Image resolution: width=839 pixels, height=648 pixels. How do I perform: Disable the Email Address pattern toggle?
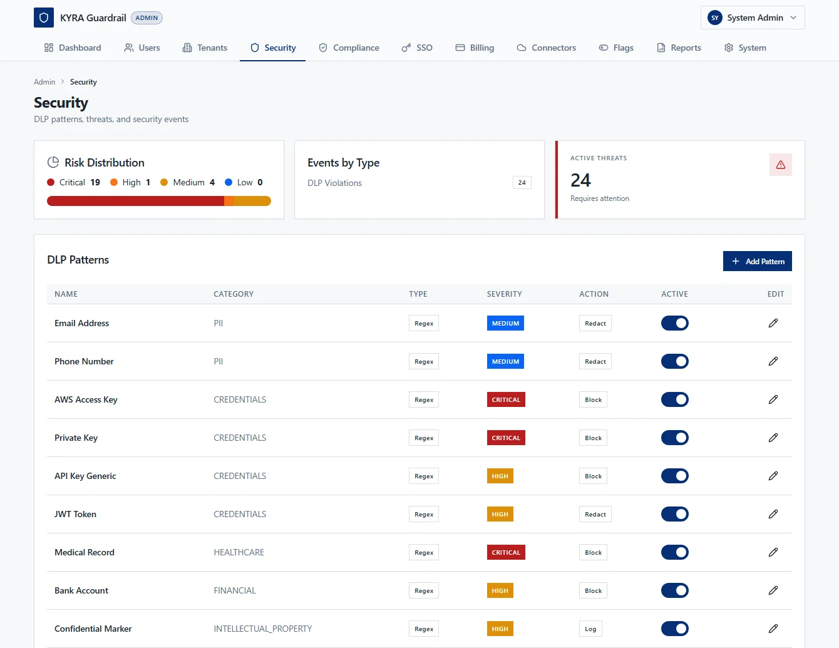675,323
